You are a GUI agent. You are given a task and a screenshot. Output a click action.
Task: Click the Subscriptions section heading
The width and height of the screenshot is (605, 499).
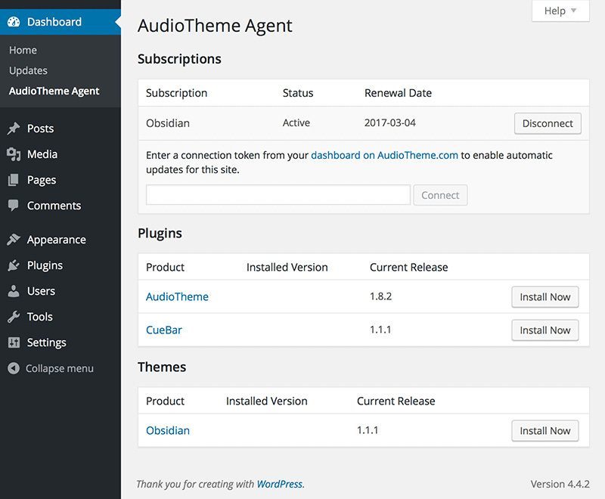[179, 59]
